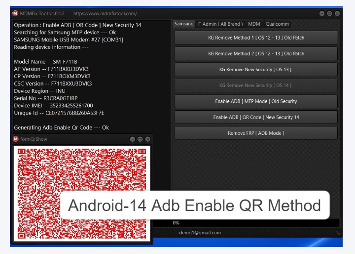This screenshot has height=254, width=355.
Task: Switch to the Qualcomm tab
Action: pos(277,24)
